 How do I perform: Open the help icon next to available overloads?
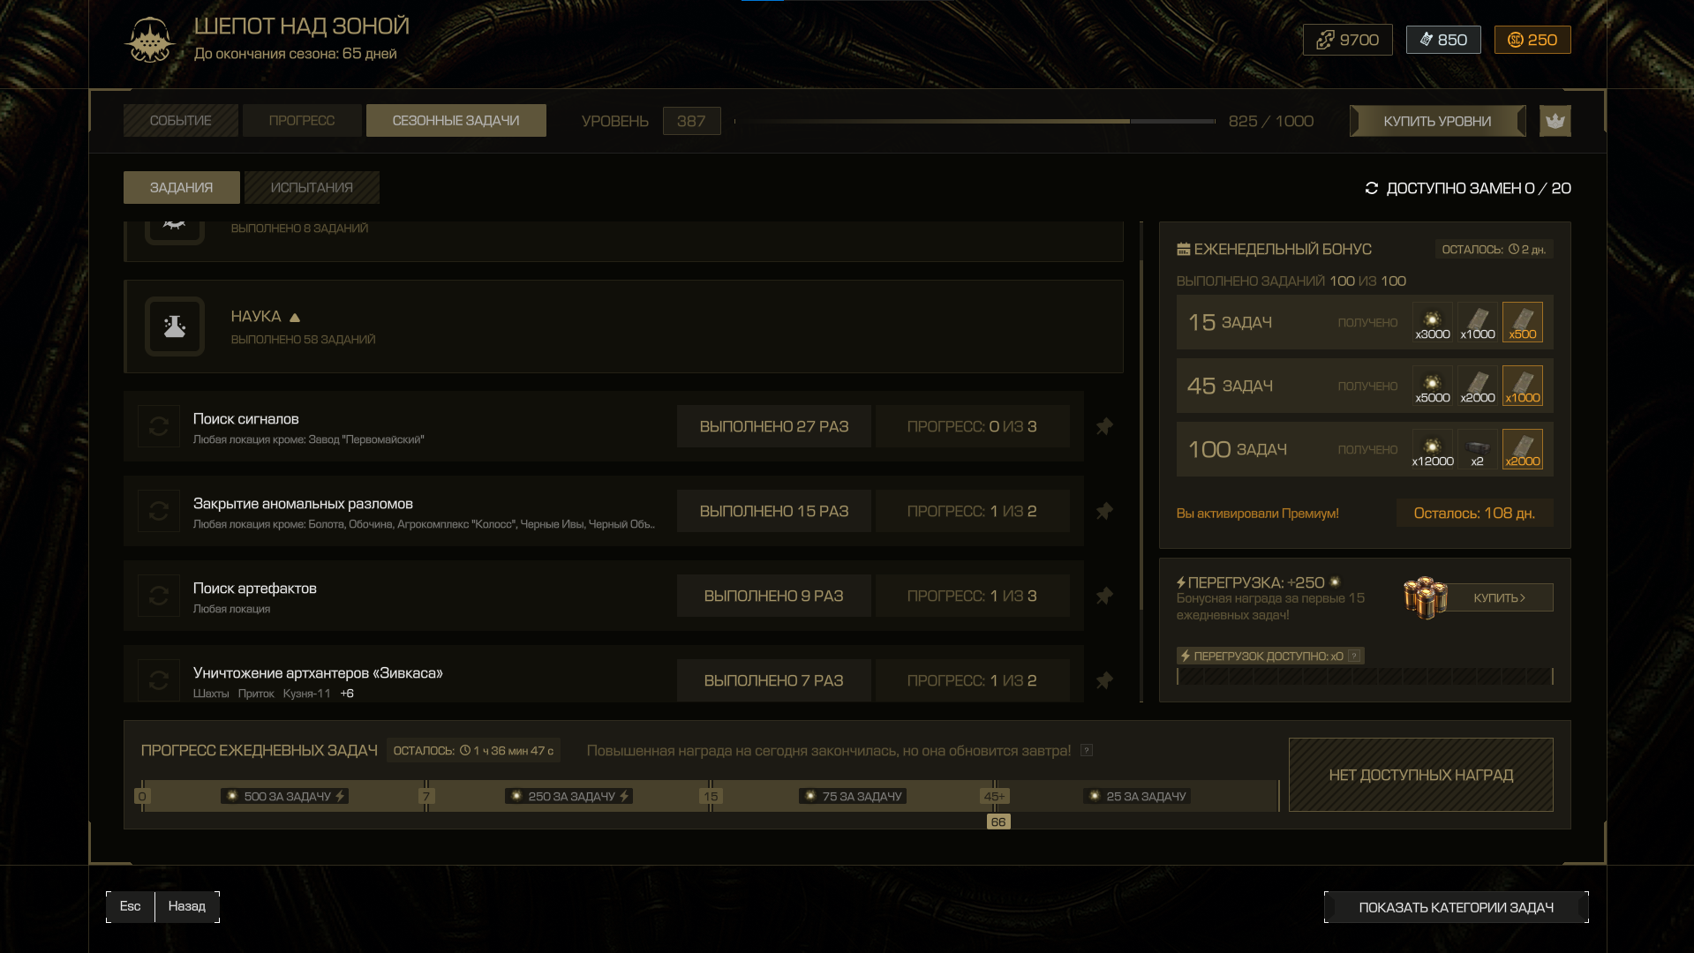[x=1353, y=656]
